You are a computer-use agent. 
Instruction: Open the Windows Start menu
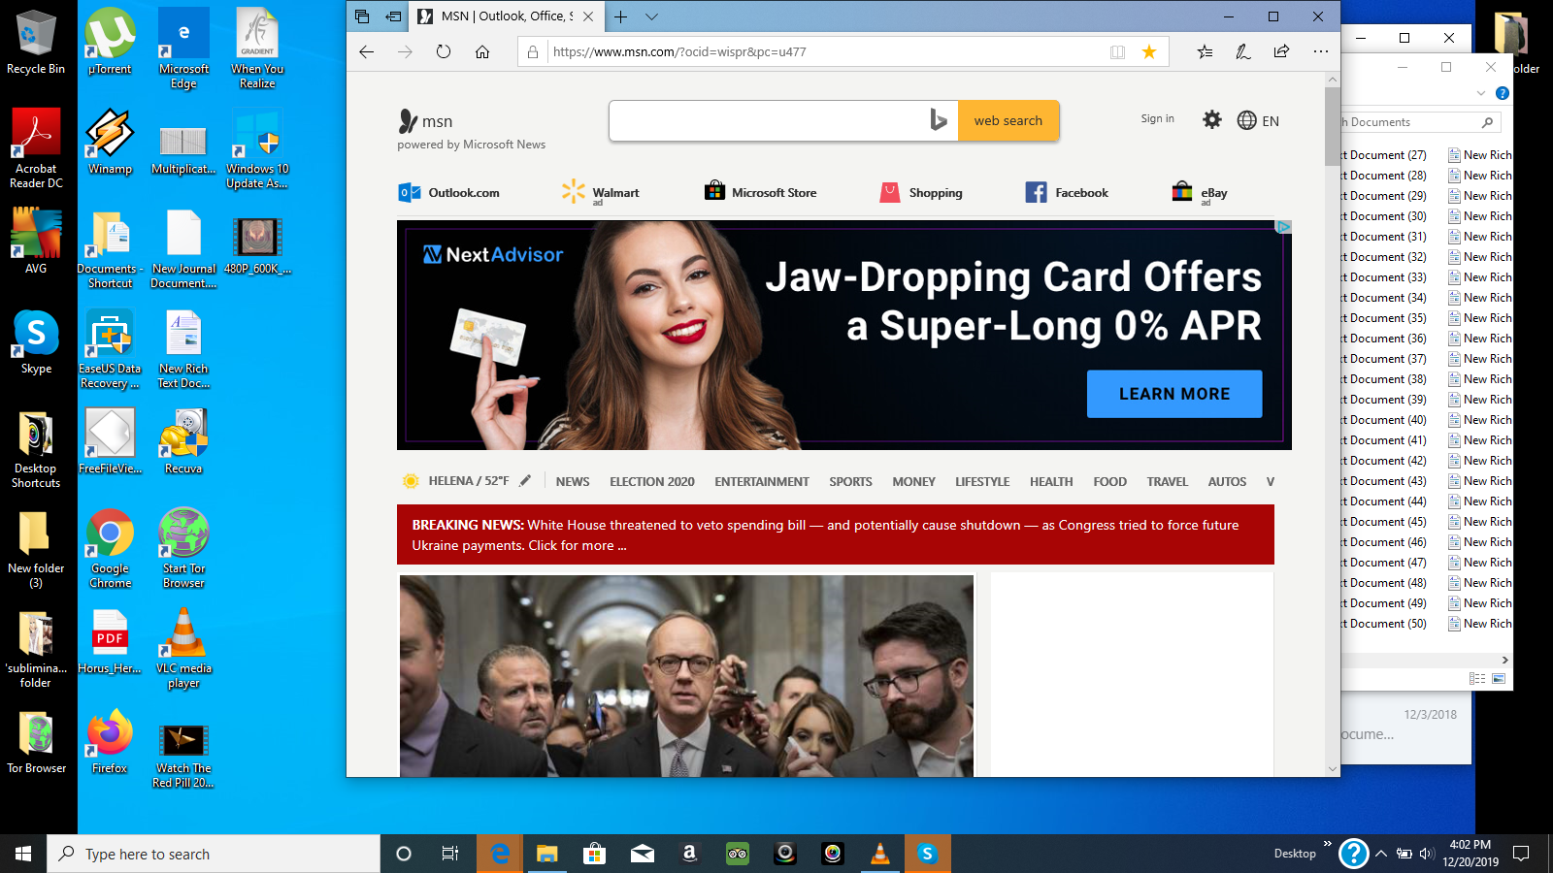tap(23, 854)
